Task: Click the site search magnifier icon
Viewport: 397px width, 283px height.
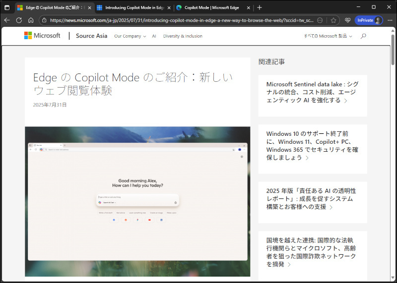Action: 363,36
